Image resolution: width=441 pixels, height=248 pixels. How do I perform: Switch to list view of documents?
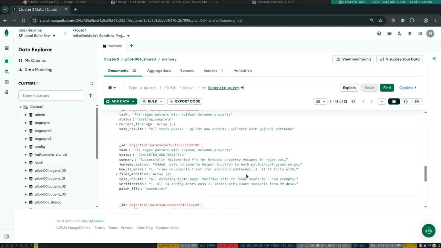point(394,102)
